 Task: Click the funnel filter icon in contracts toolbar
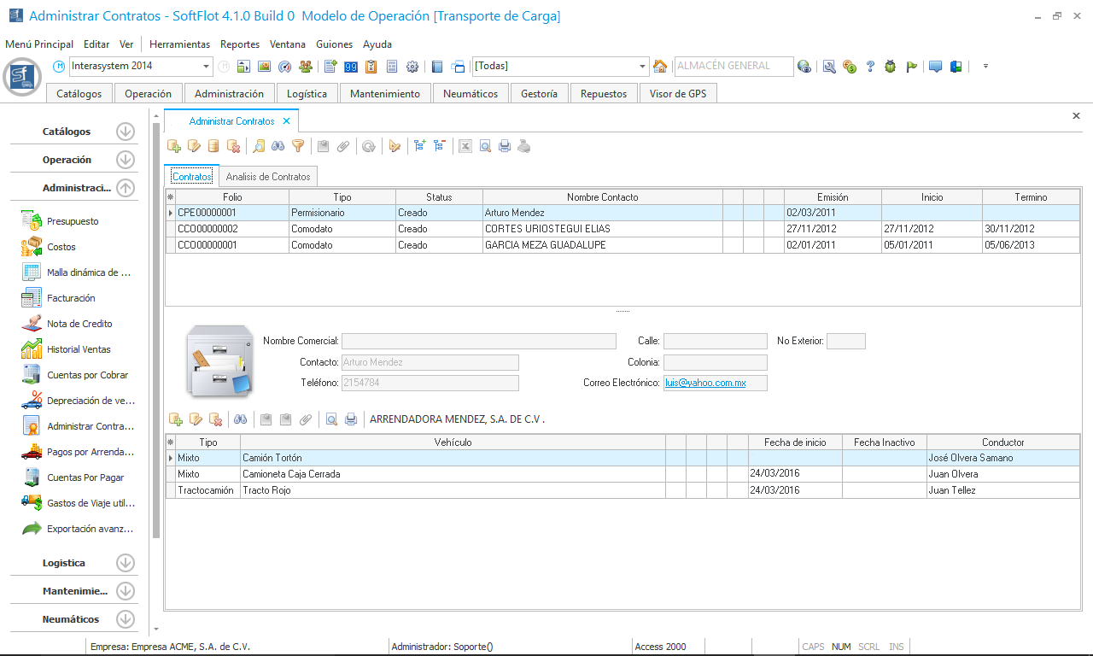[298, 146]
